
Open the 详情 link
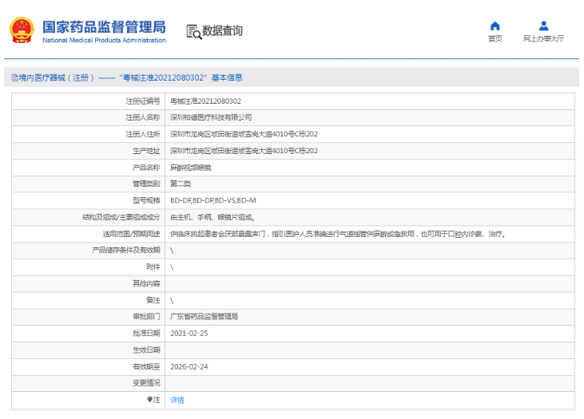[177, 400]
